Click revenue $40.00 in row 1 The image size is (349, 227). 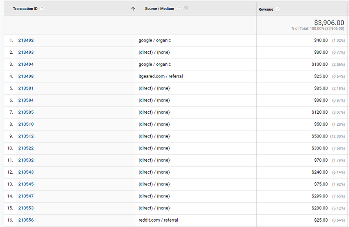point(321,40)
